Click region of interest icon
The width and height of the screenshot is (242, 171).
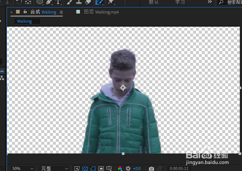[x=101, y=168]
